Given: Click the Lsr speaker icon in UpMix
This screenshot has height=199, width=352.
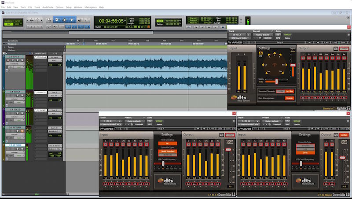Looking at the screenshot, I should (x=267, y=73).
